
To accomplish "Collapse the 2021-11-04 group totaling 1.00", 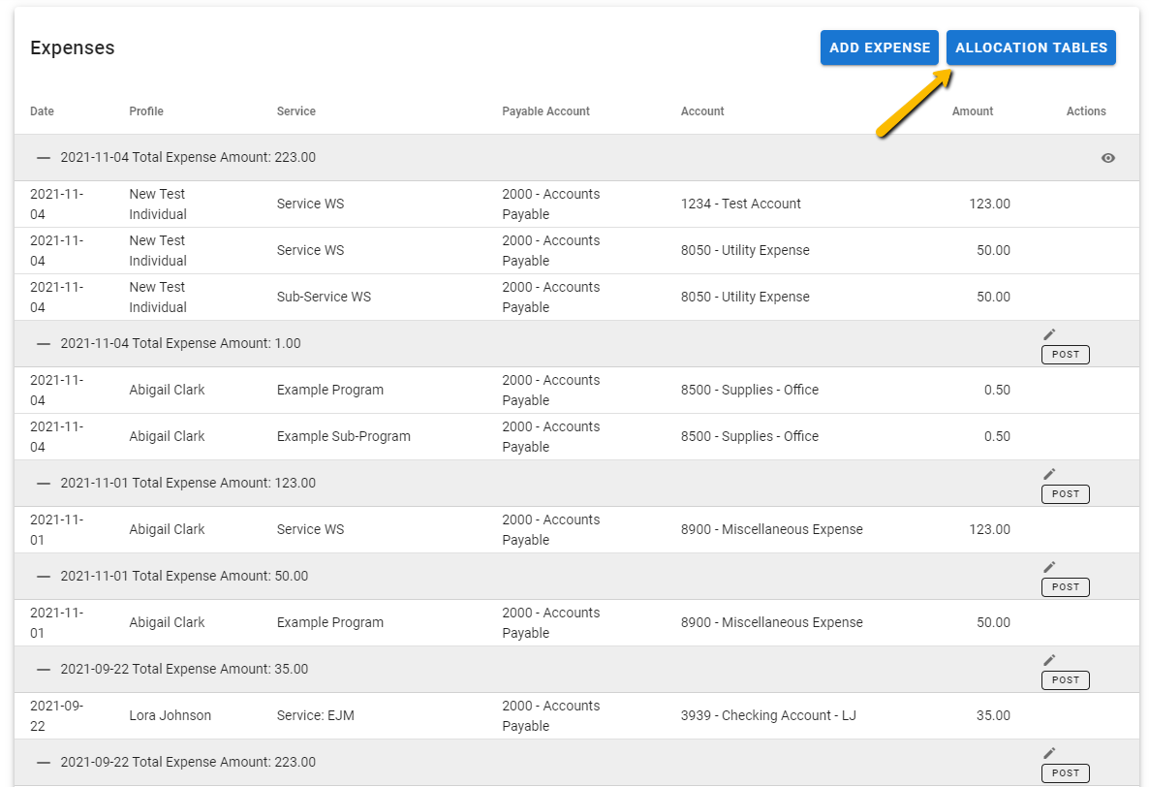I will tap(44, 344).
